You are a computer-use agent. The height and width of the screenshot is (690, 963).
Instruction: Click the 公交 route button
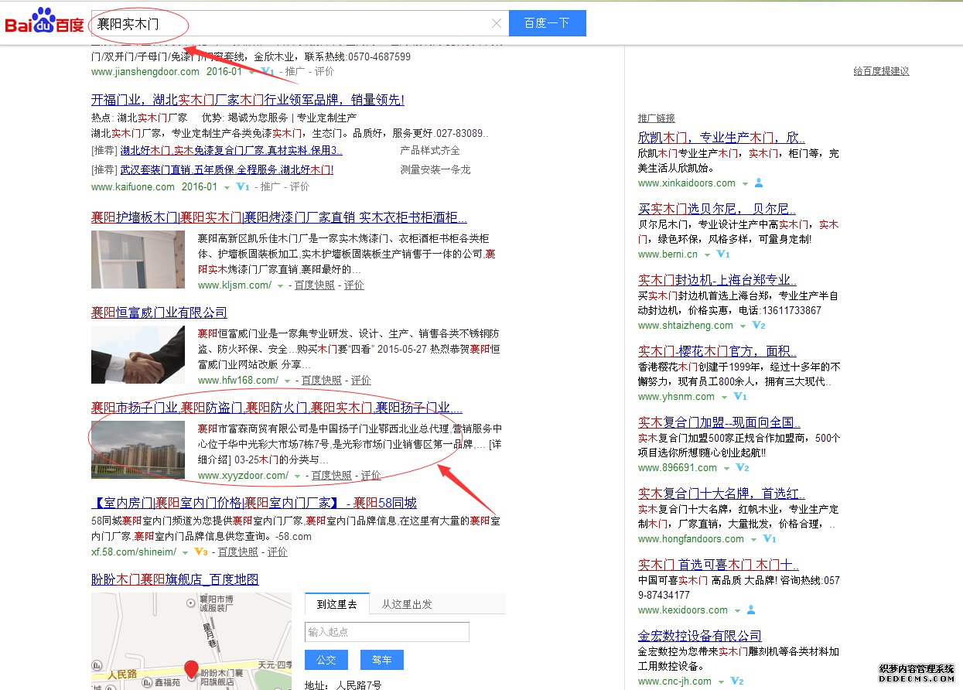(x=326, y=660)
